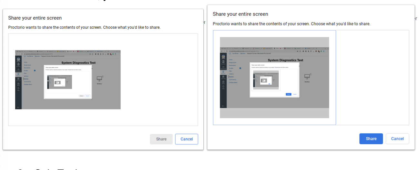Click Quizzes menu item in highlighted preview
The width and height of the screenshot is (419, 170).
[x=231, y=77]
